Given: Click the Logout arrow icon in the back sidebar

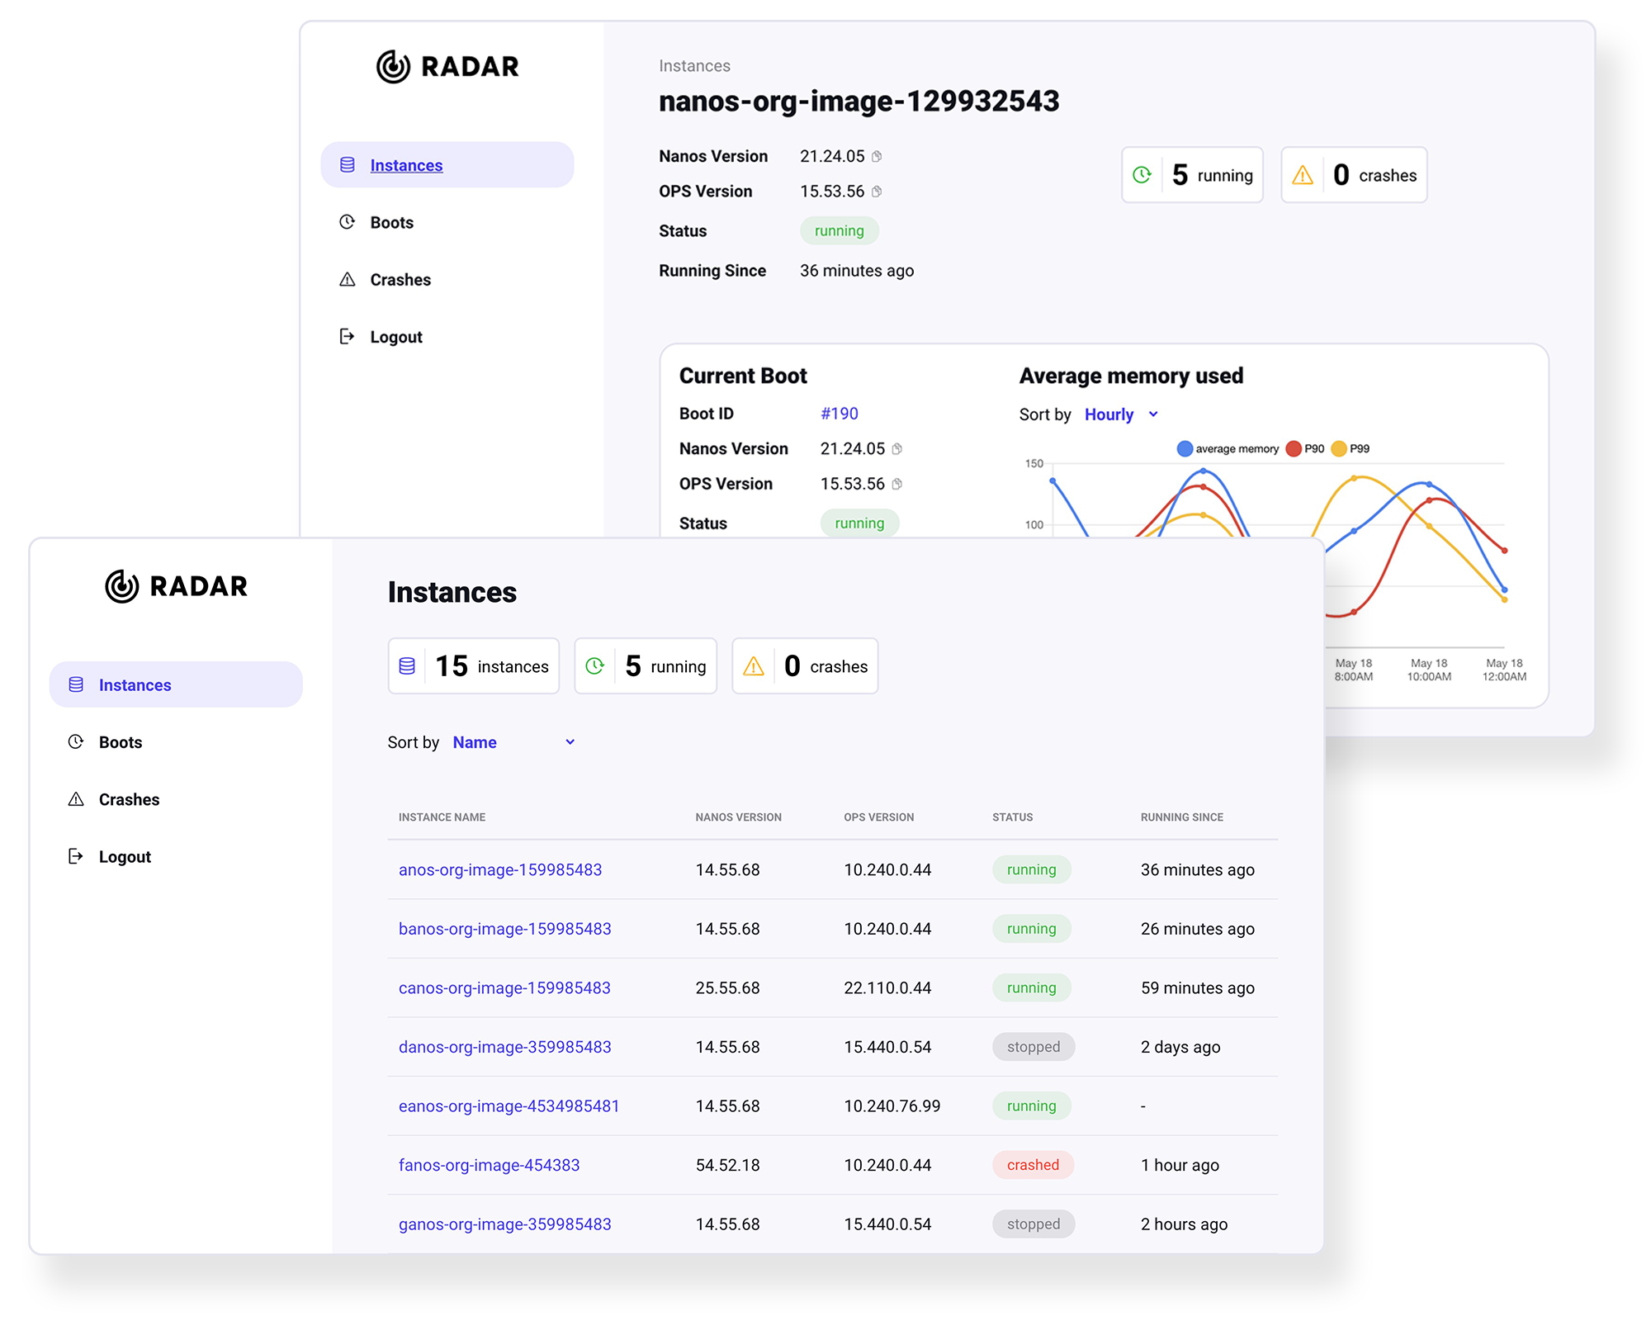Looking at the screenshot, I should [x=348, y=336].
